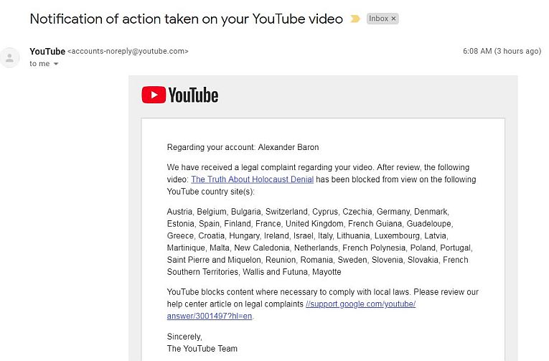Click the "Regarding your account: Alexander Baron" line
The height and width of the screenshot is (361, 549).
point(243,147)
